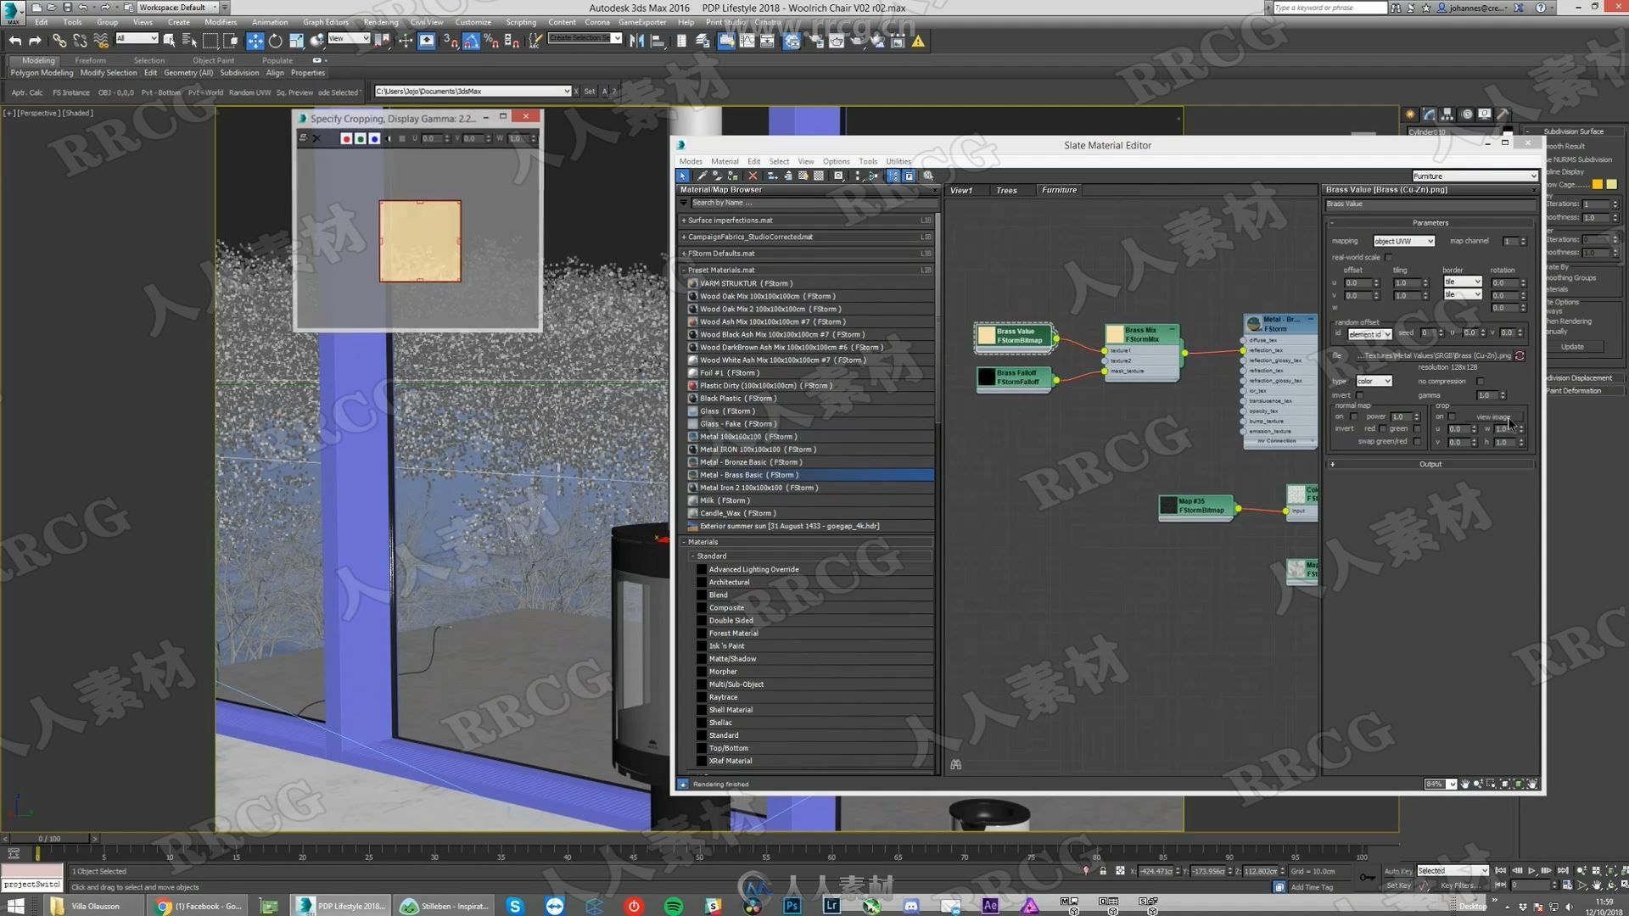Open the u border tile dropdown

(x=1463, y=282)
